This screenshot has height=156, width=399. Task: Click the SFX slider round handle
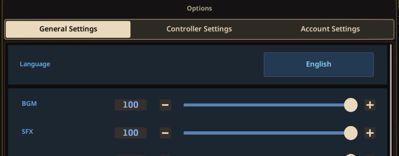pos(351,133)
